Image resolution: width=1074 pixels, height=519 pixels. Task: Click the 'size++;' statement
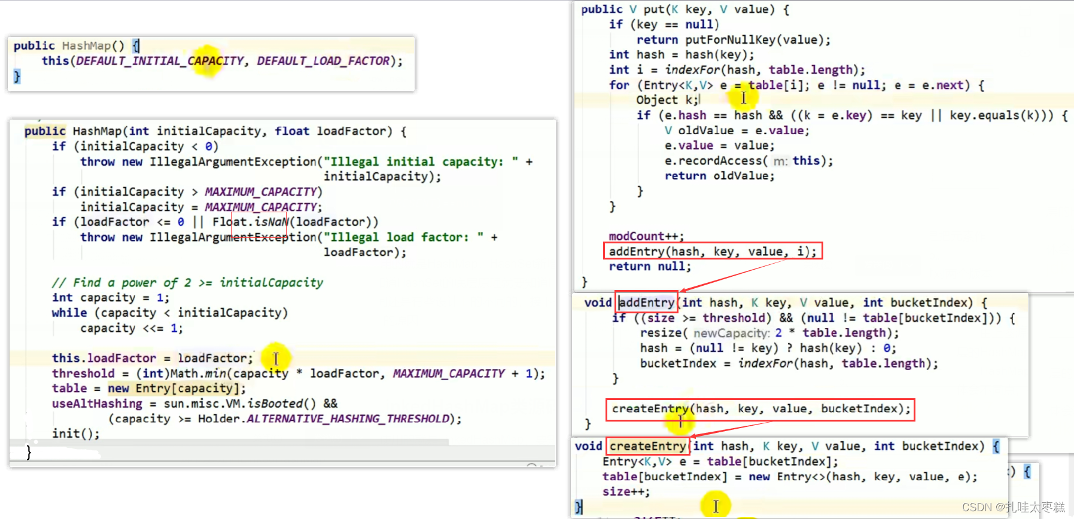click(626, 491)
